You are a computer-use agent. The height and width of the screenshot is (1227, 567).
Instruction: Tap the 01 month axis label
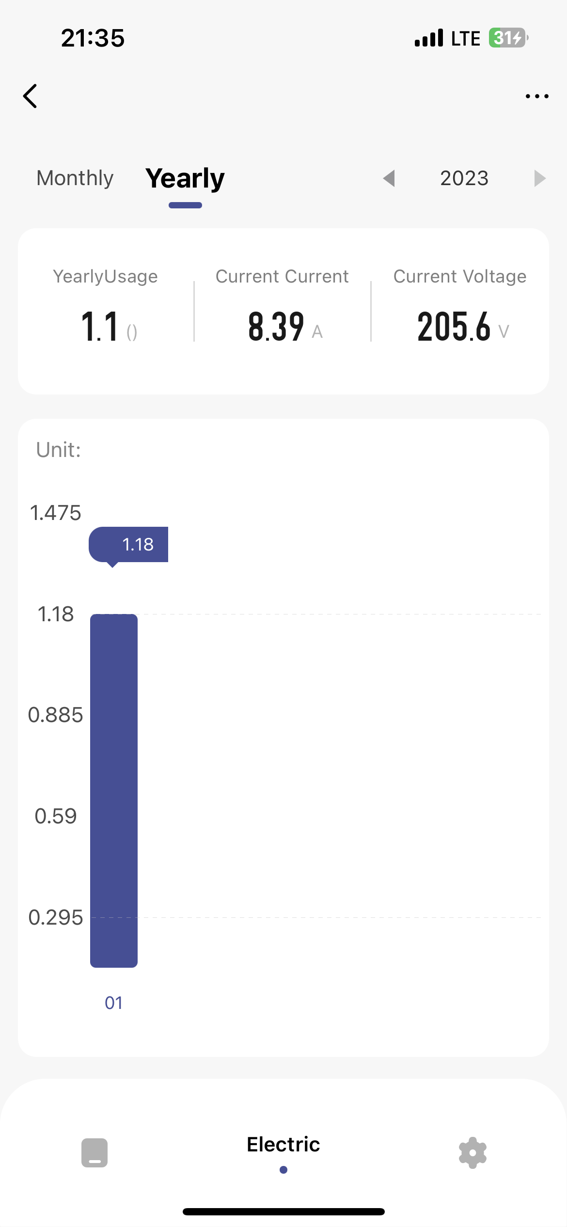[x=114, y=1003]
